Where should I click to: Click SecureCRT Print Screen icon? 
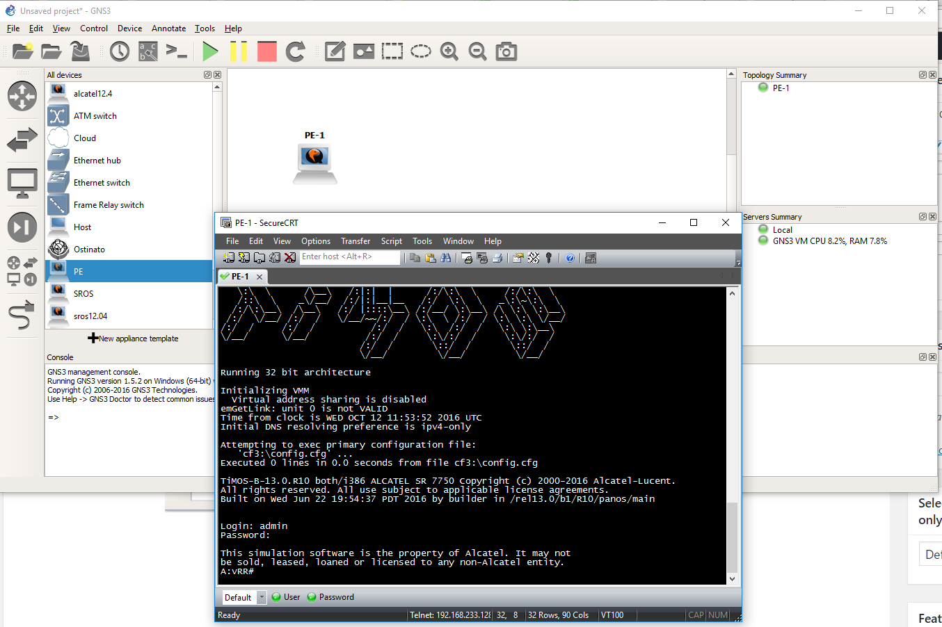[467, 258]
